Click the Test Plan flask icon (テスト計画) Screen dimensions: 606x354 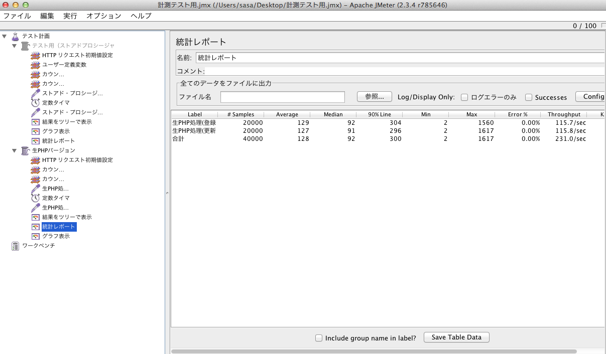(15, 36)
